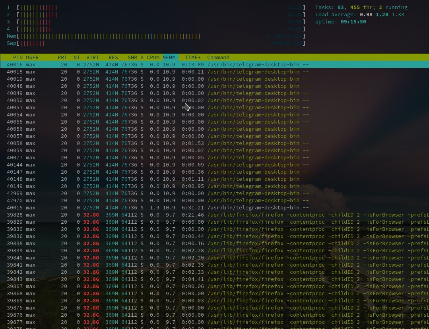Sort by the CPU% column header

(153, 58)
